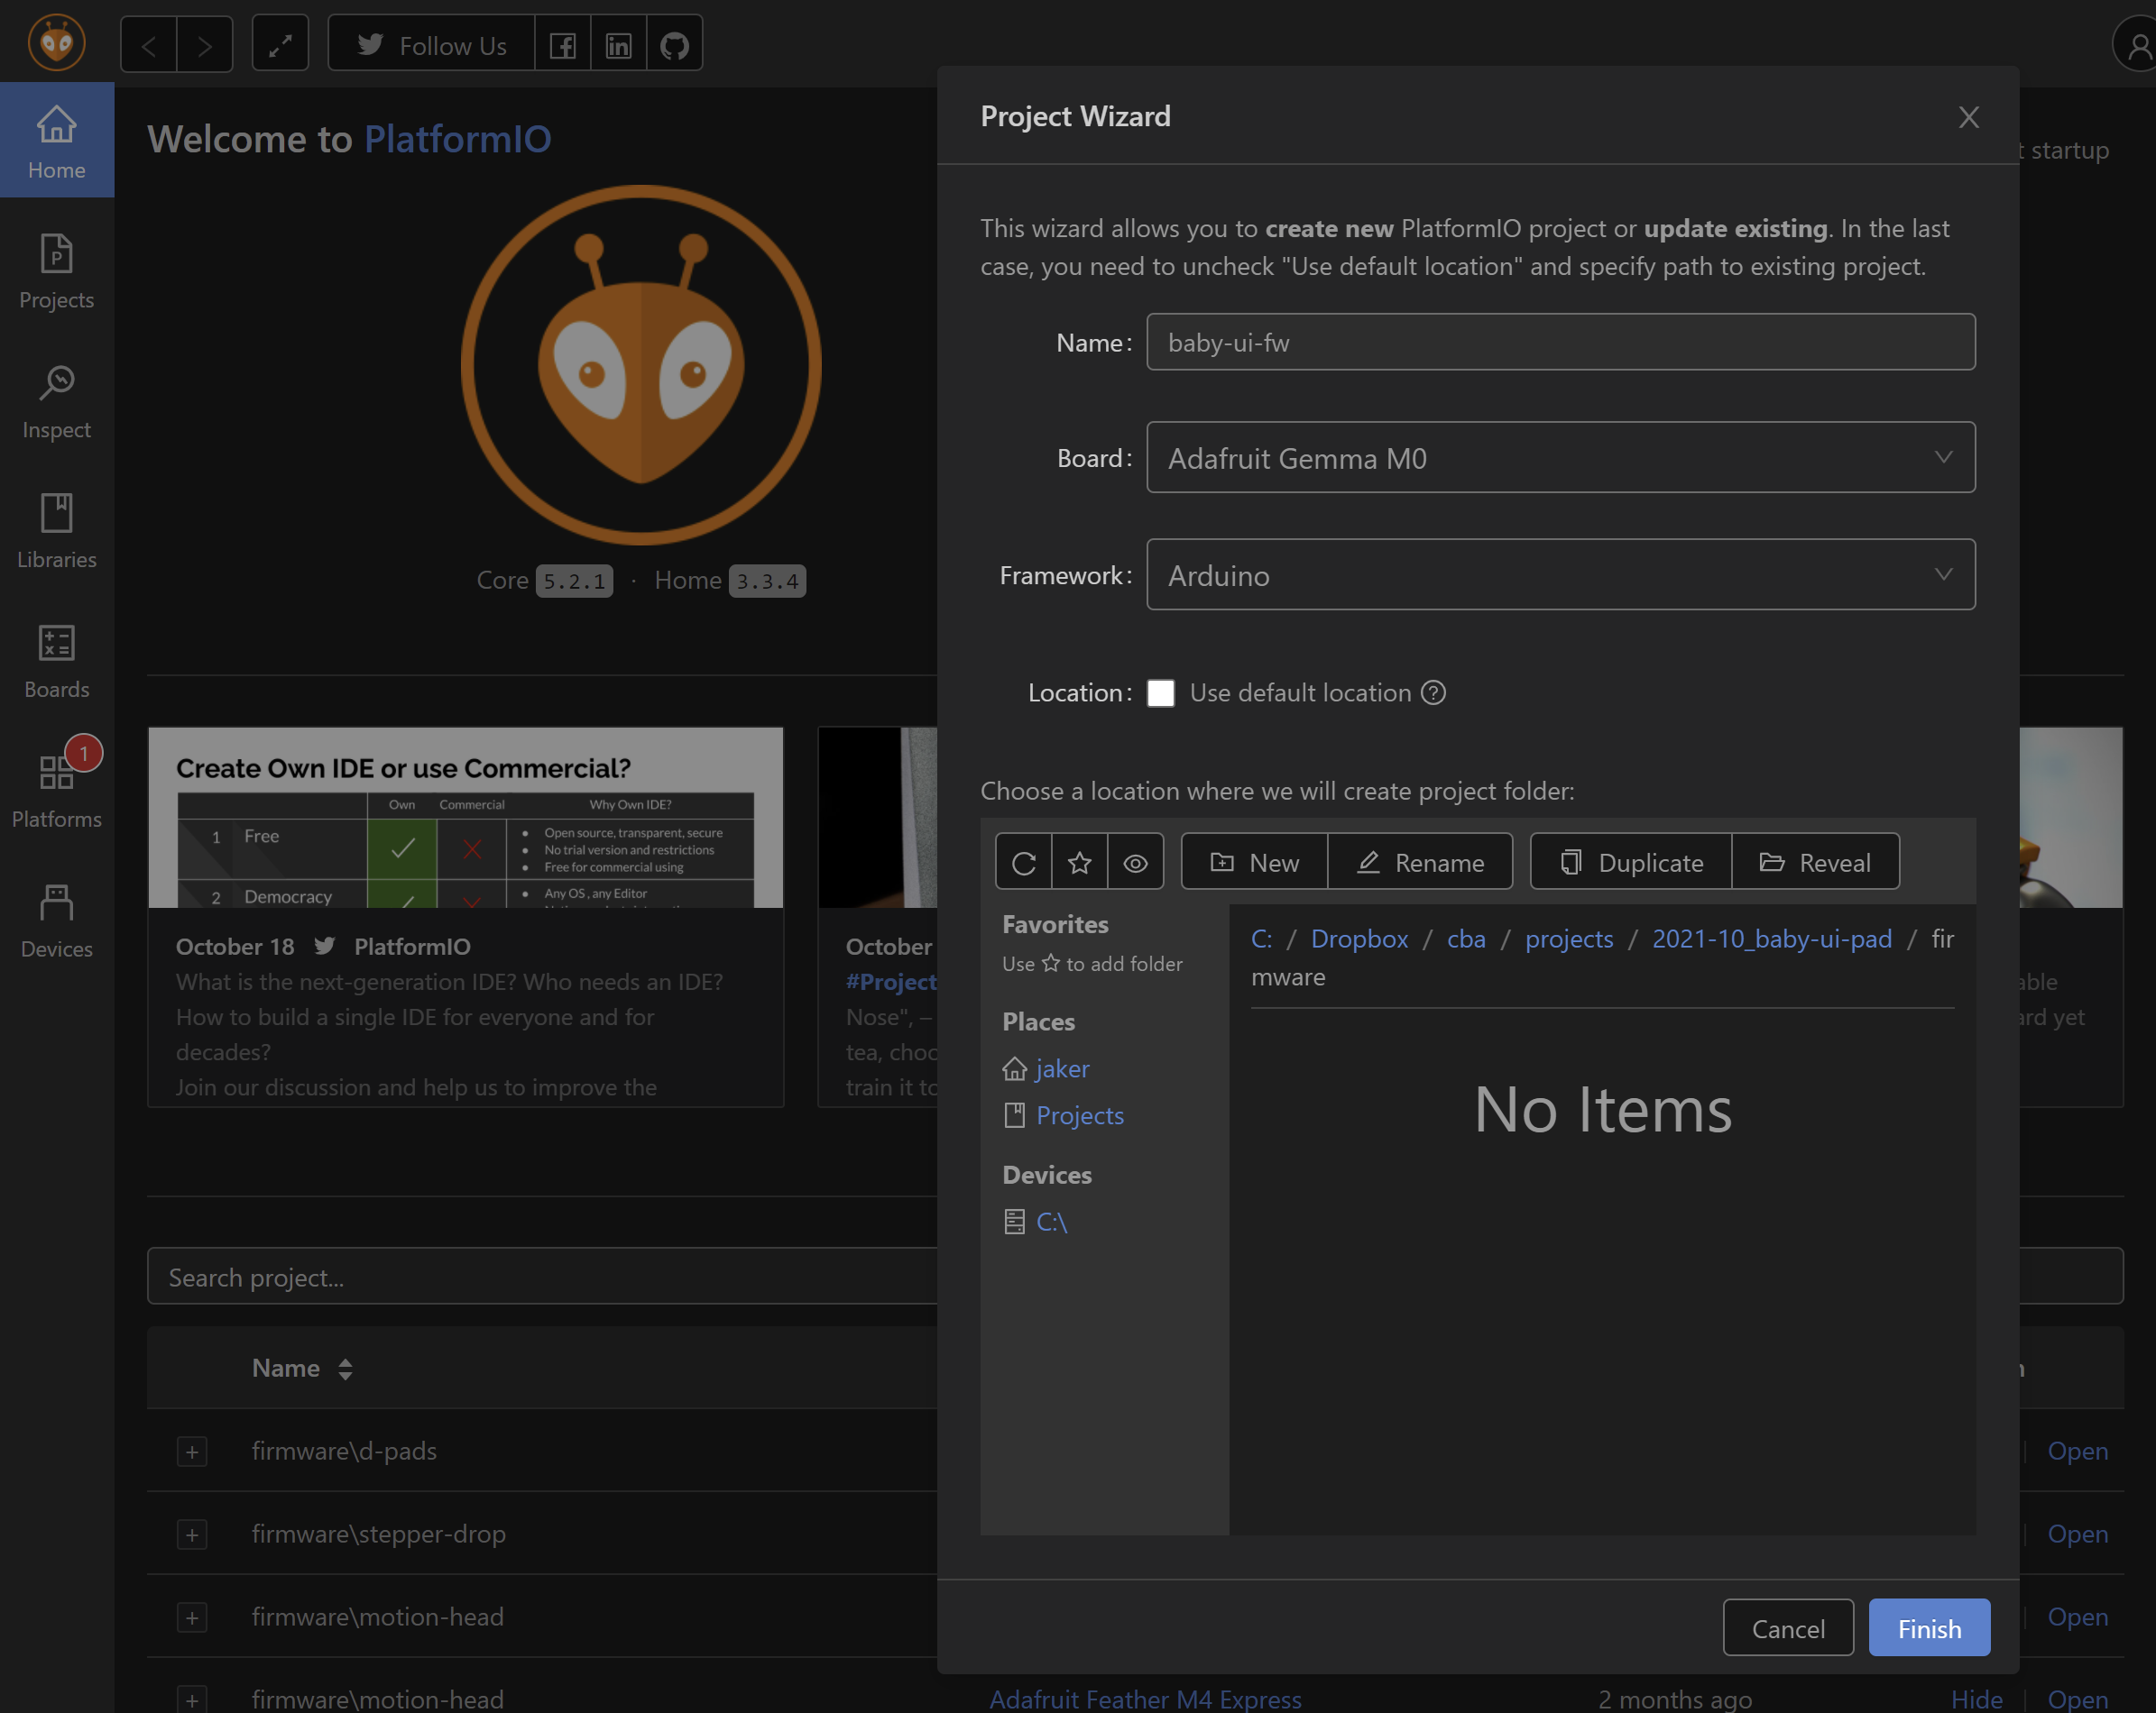Viewport: 2156px width, 1713px height.
Task: Click the Facebook icon in header
Action: click(562, 45)
